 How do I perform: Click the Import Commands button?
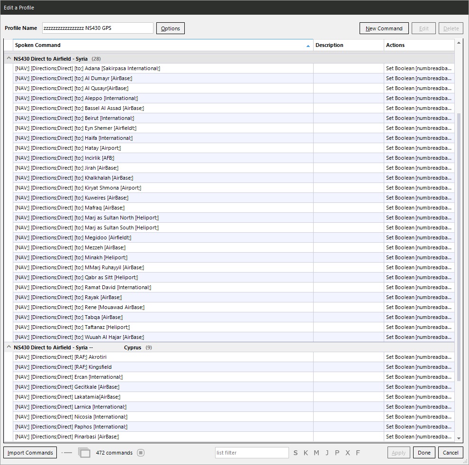tap(30, 453)
